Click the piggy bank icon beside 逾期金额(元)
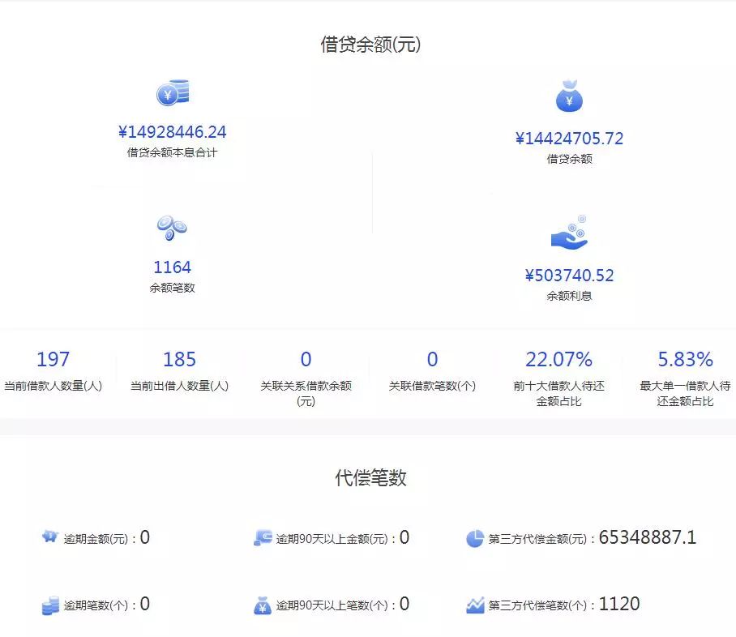The height and width of the screenshot is (637, 736). point(49,536)
